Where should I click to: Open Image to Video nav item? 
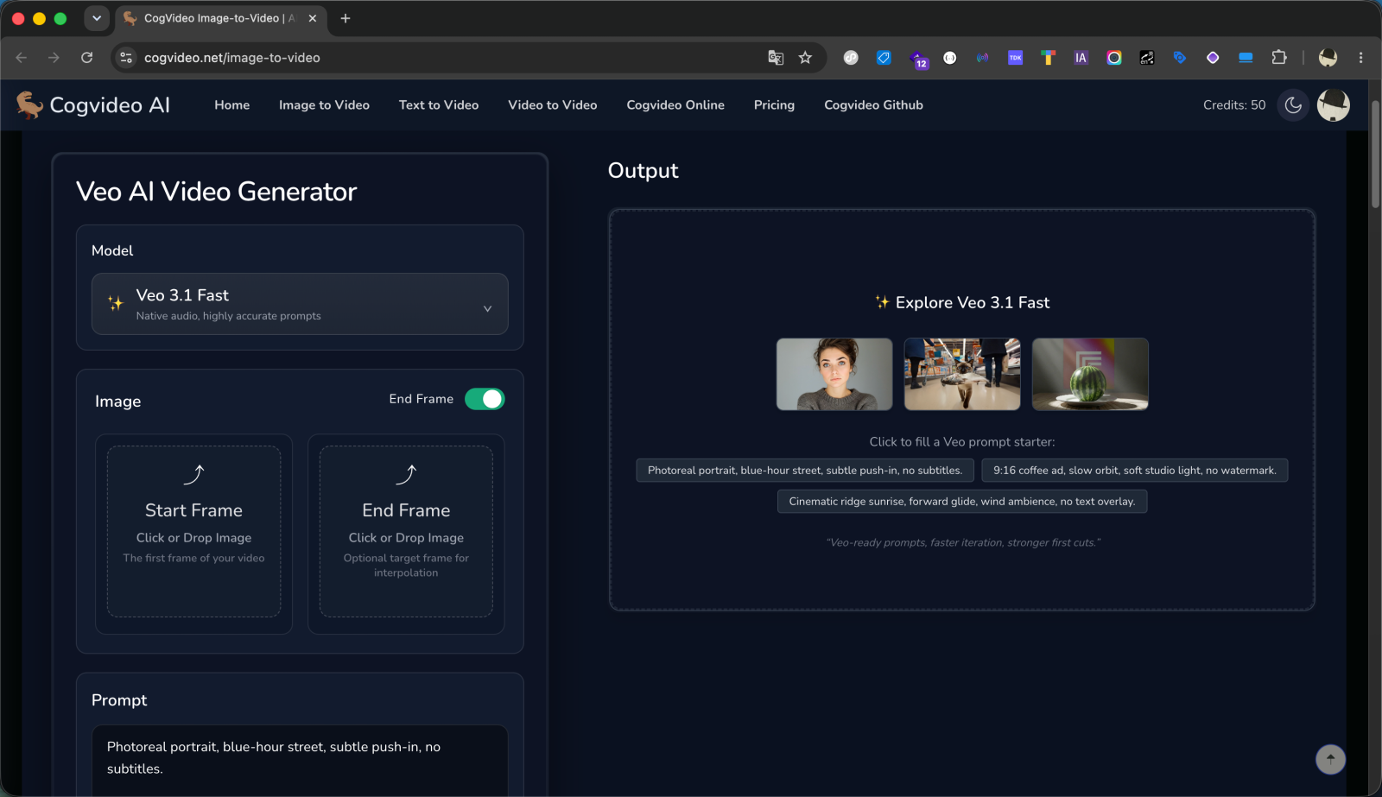tap(324, 104)
